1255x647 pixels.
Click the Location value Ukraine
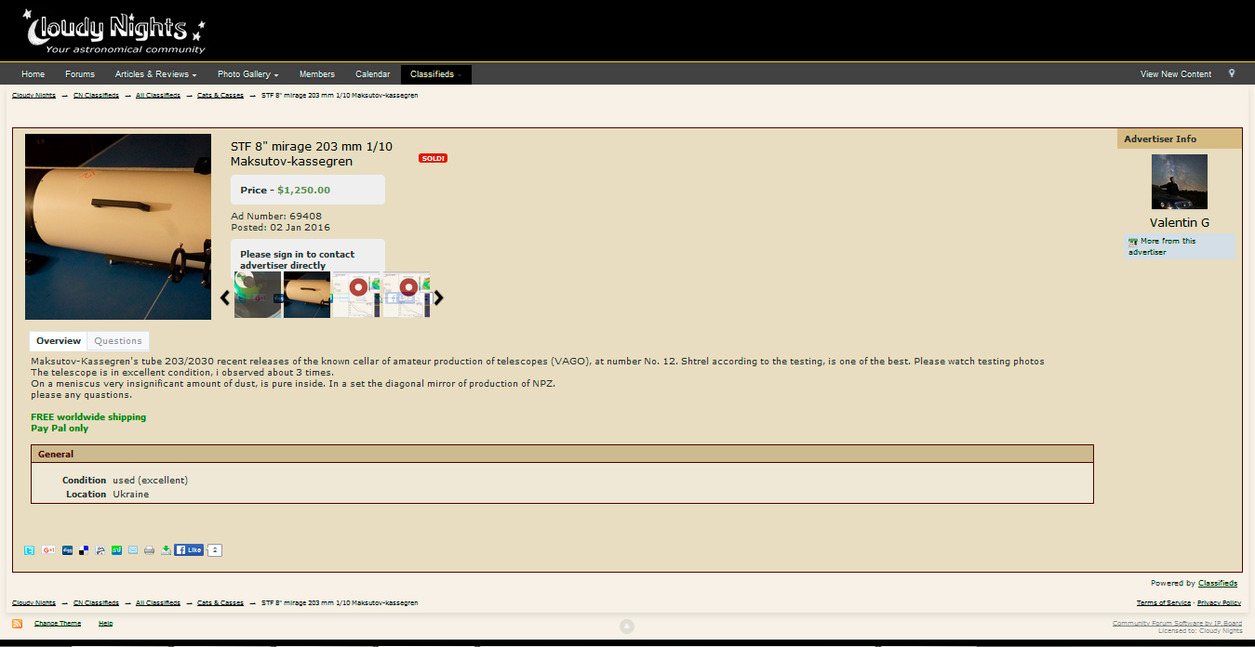(x=131, y=495)
